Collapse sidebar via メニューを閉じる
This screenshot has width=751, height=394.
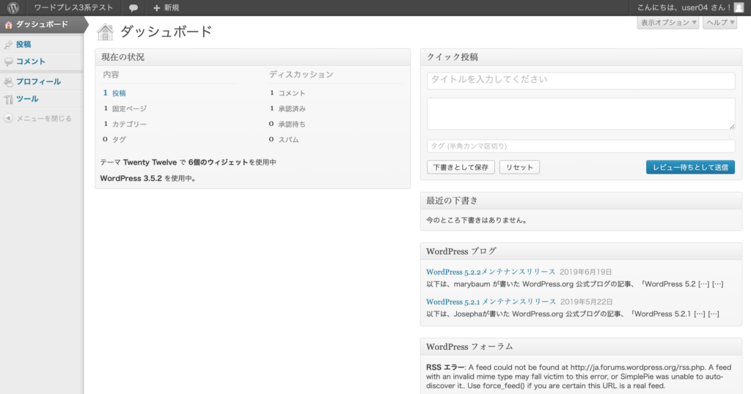[x=44, y=119]
